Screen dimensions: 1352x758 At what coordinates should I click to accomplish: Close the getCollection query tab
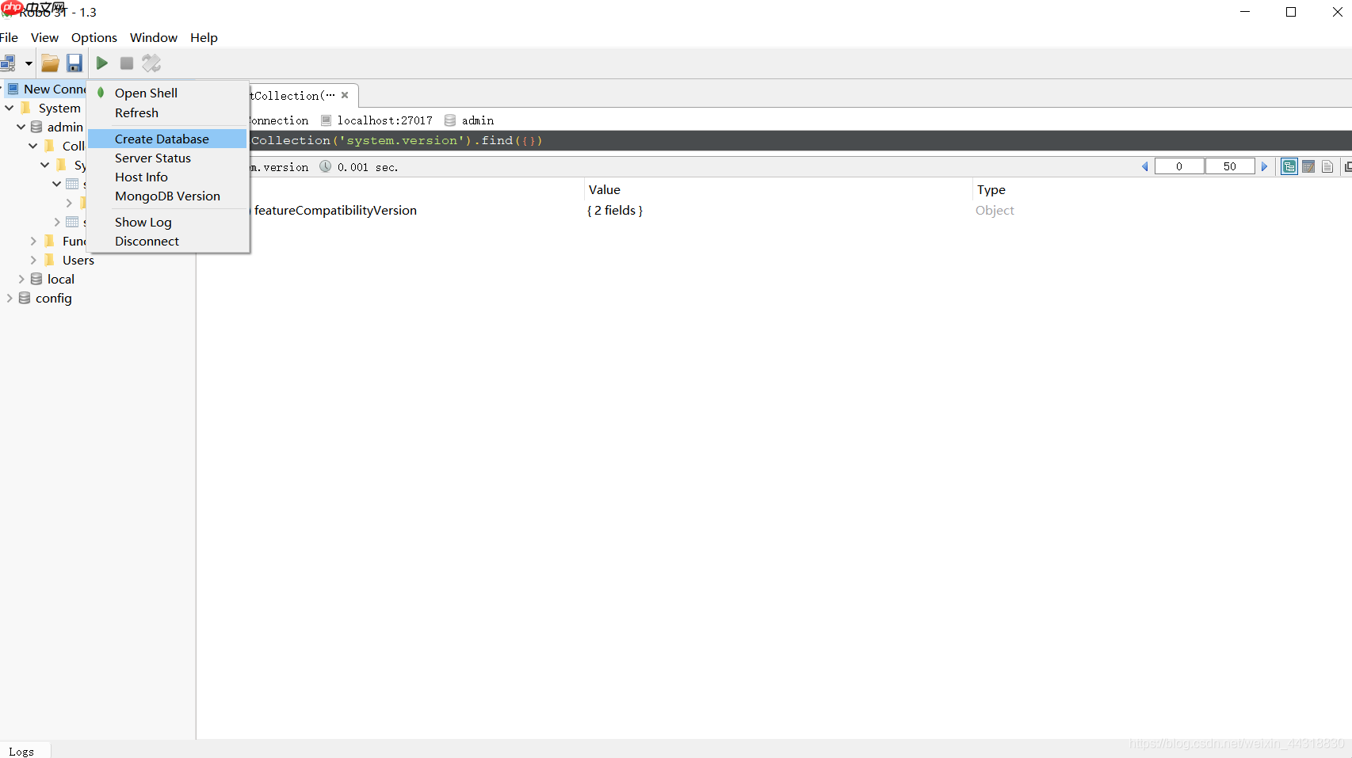[x=345, y=95]
